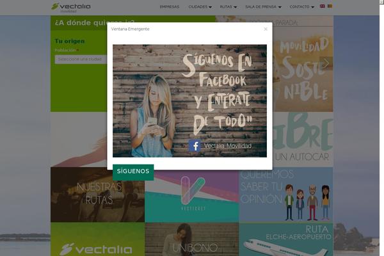The width and height of the screenshot is (384, 256).
Task: Open the UN AUTOCAR banner tile
Action: pyautogui.click(x=303, y=140)
